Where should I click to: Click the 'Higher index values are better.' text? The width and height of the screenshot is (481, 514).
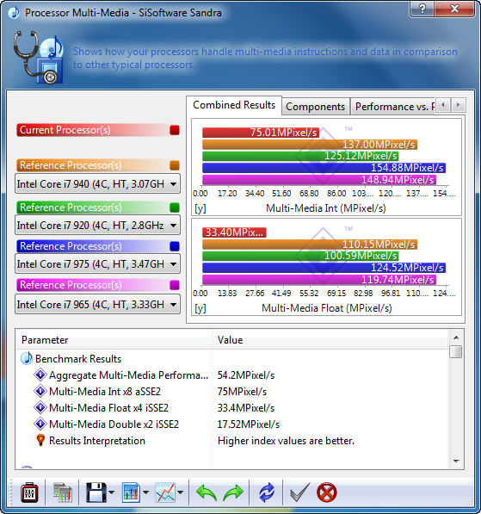click(286, 441)
